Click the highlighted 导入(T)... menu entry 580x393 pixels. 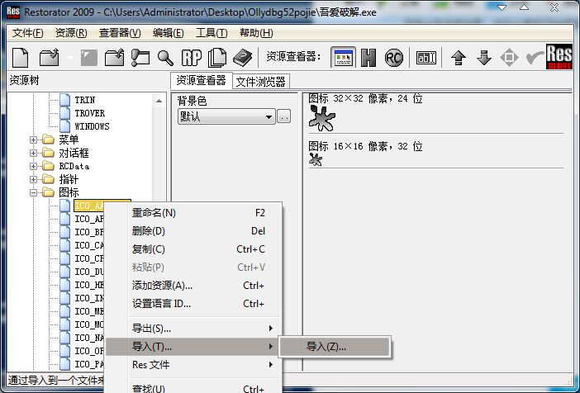[194, 347]
